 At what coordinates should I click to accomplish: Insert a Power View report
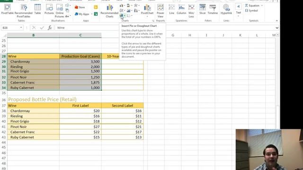click(160, 10)
